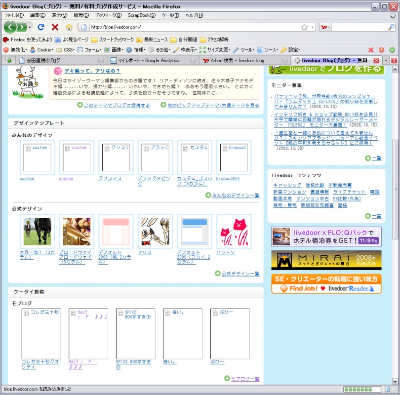The height and width of the screenshot is (395, 400).
Task: Stop loading with the red X toolbar icon
Action: pyautogui.click(x=55, y=27)
